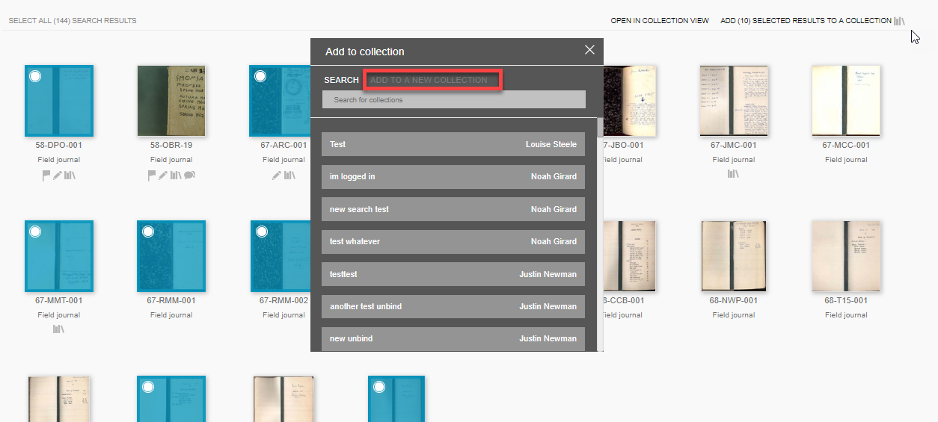Click the Search for collections field
The image size is (938, 422).
click(x=454, y=99)
